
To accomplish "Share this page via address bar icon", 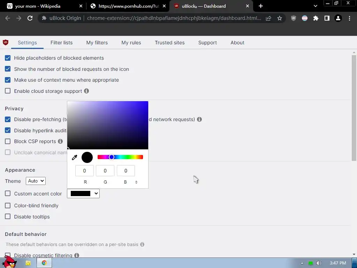I will point(268,18).
